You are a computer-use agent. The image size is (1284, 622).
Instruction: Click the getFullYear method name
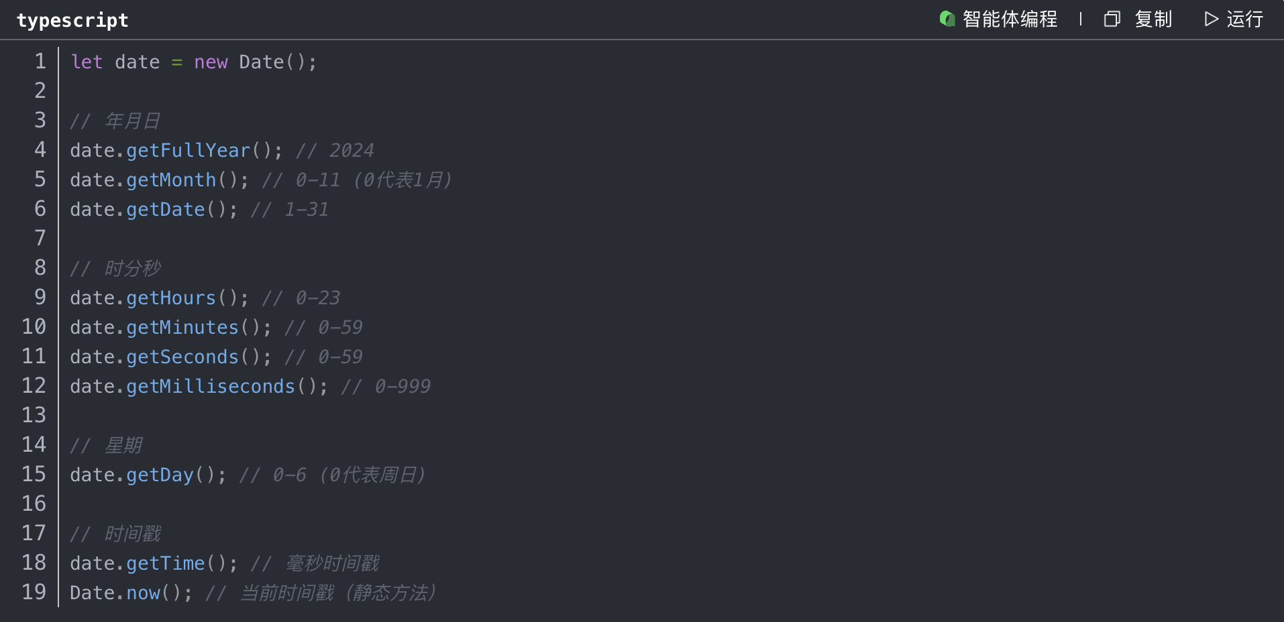click(x=188, y=150)
